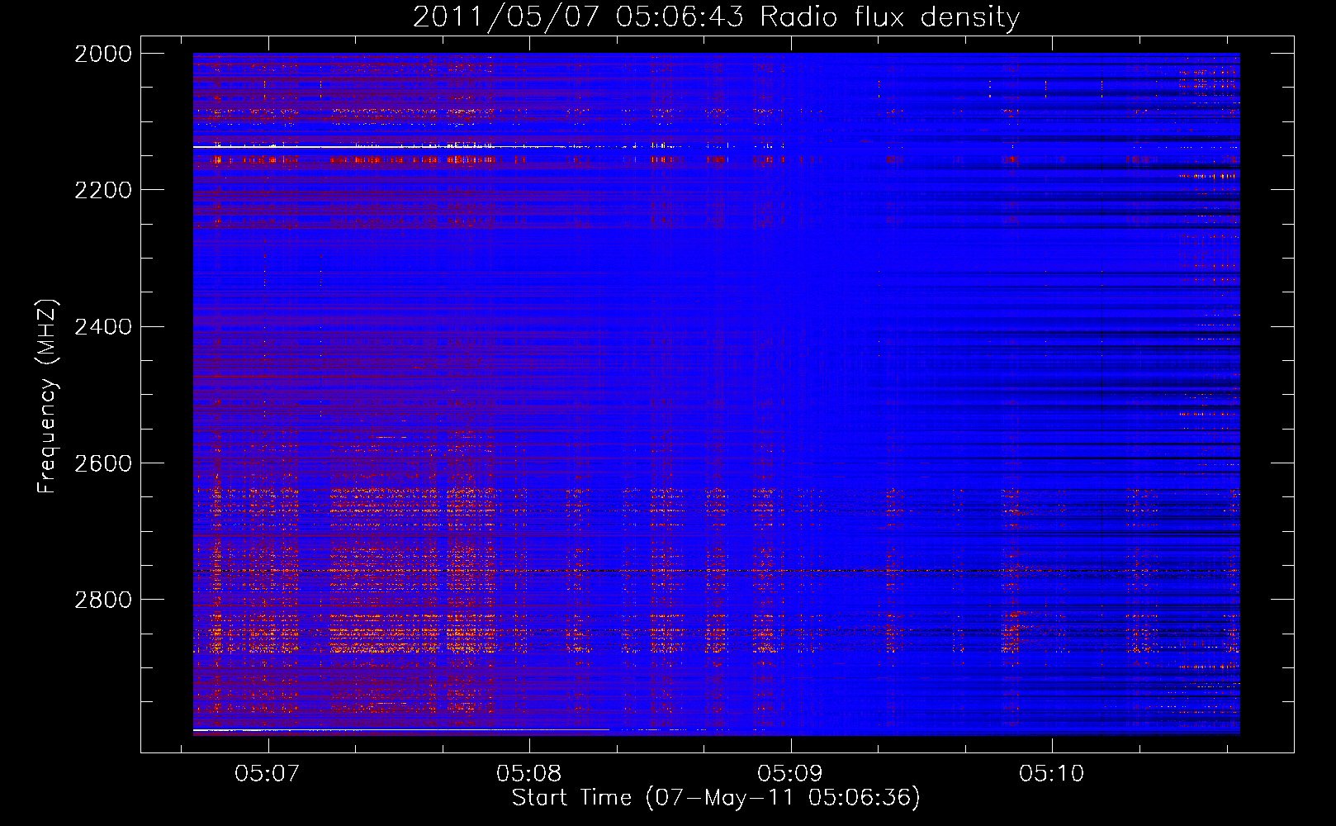Click the 2800 frequency tick label

pyautogui.click(x=103, y=600)
